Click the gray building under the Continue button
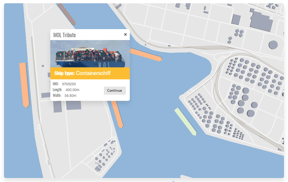The height and width of the screenshot is (182, 288). click(73, 105)
